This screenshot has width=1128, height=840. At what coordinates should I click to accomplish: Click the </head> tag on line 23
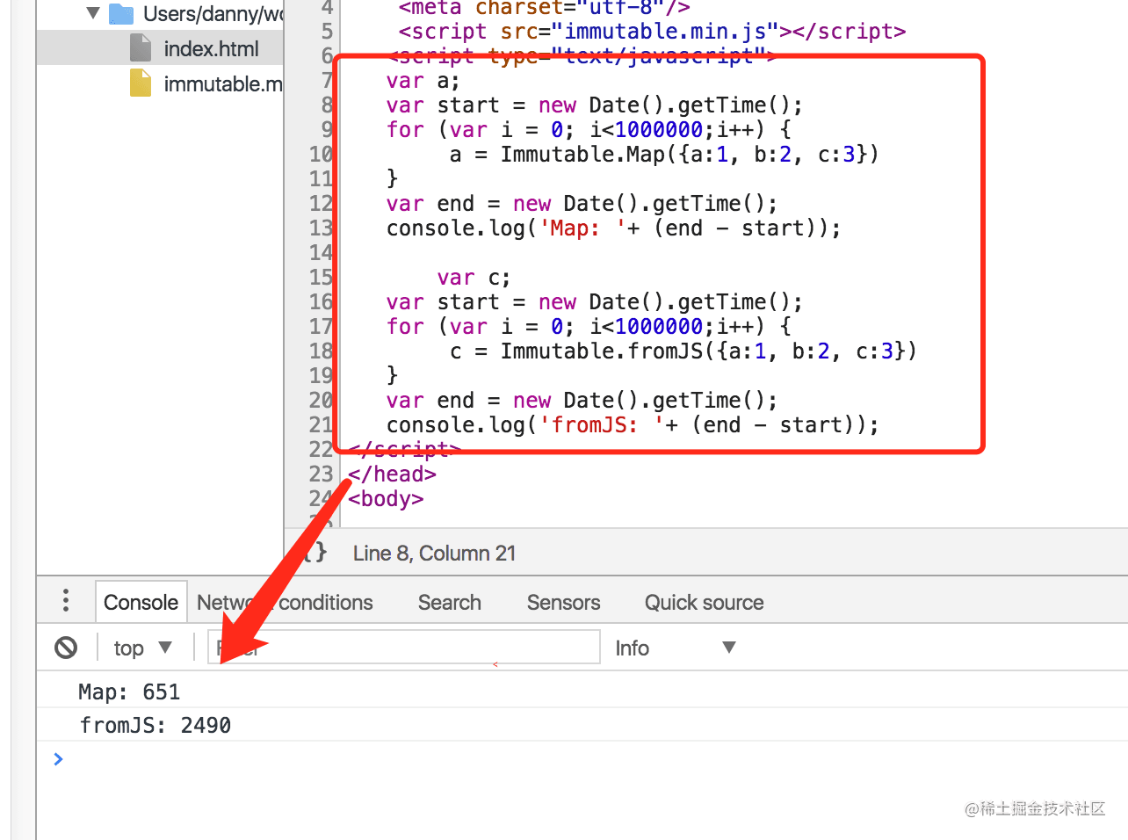(392, 474)
